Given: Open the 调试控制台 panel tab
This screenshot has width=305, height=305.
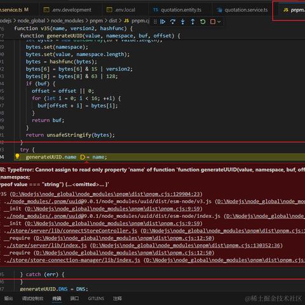Looking at the screenshot, I should point(32,298).
